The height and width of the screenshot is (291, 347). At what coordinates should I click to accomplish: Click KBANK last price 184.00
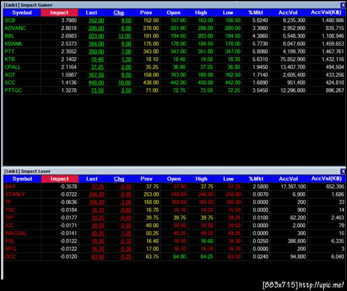point(96,44)
